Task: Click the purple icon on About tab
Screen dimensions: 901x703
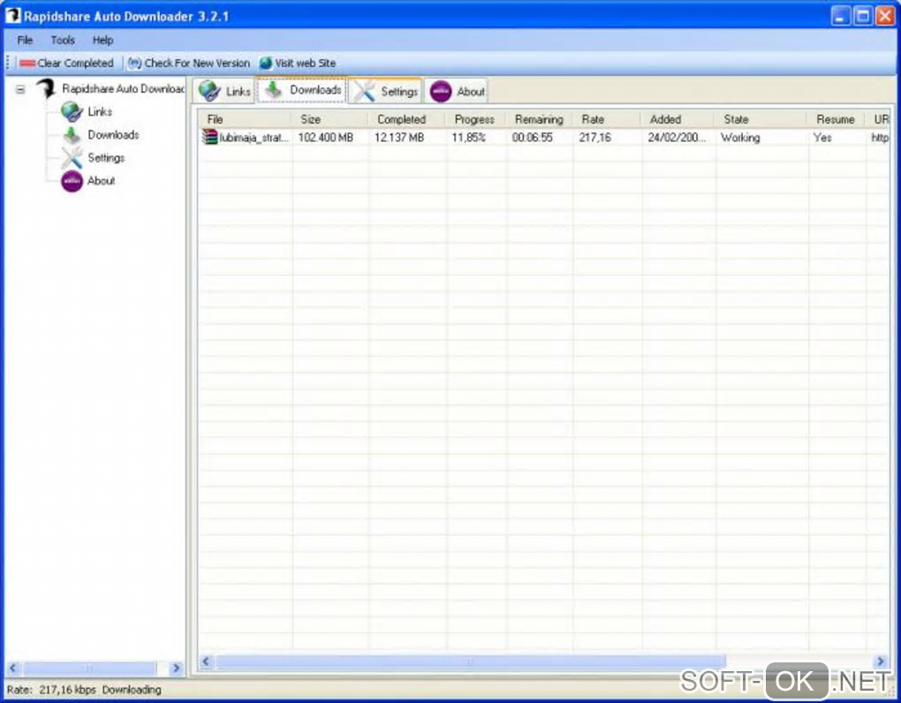Action: pyautogui.click(x=441, y=91)
